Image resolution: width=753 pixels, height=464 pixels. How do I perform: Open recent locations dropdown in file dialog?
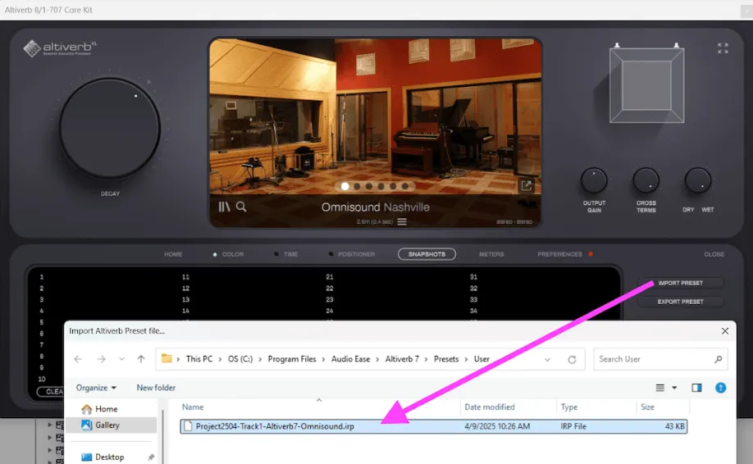coord(121,359)
